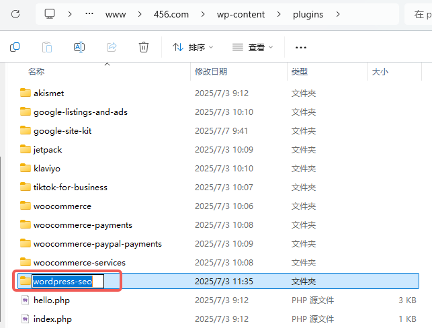The image size is (432, 328).
Task: Open the toolbar more options ellipsis
Action: [301, 48]
